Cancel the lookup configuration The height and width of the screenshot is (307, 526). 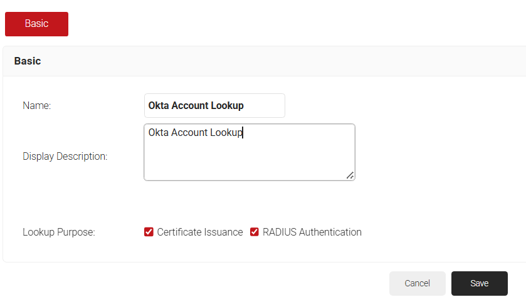(417, 283)
